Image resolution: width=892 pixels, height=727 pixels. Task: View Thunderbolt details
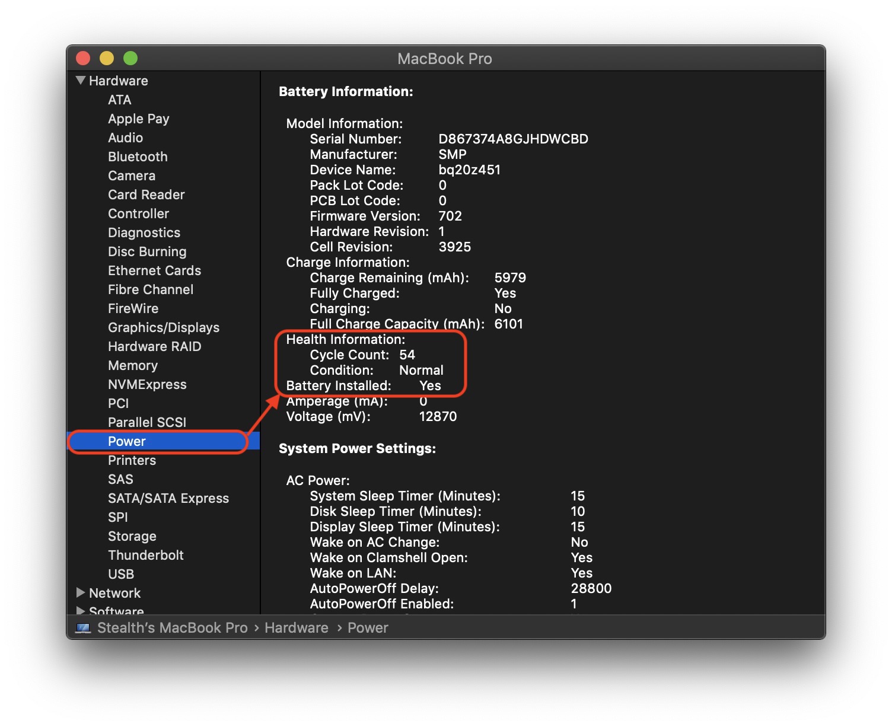coord(146,555)
